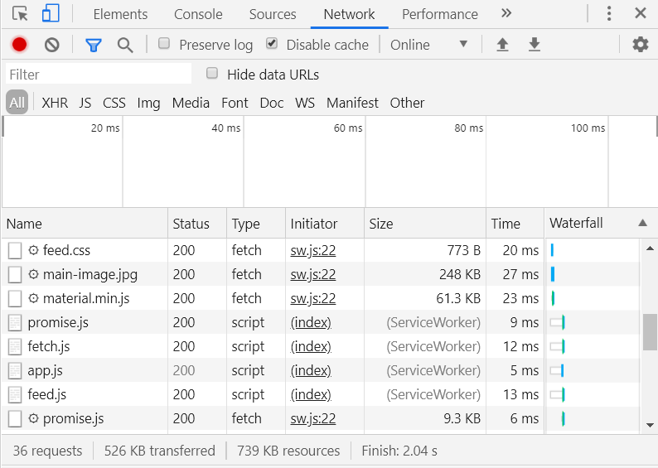Check the Hide data URLs box
Screen dimensions: 658x468
click(212, 74)
